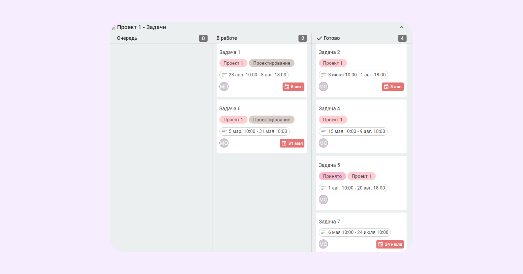Open the Задача 5 card title
Image resolution: width=523 pixels, height=274 pixels.
pos(329,165)
